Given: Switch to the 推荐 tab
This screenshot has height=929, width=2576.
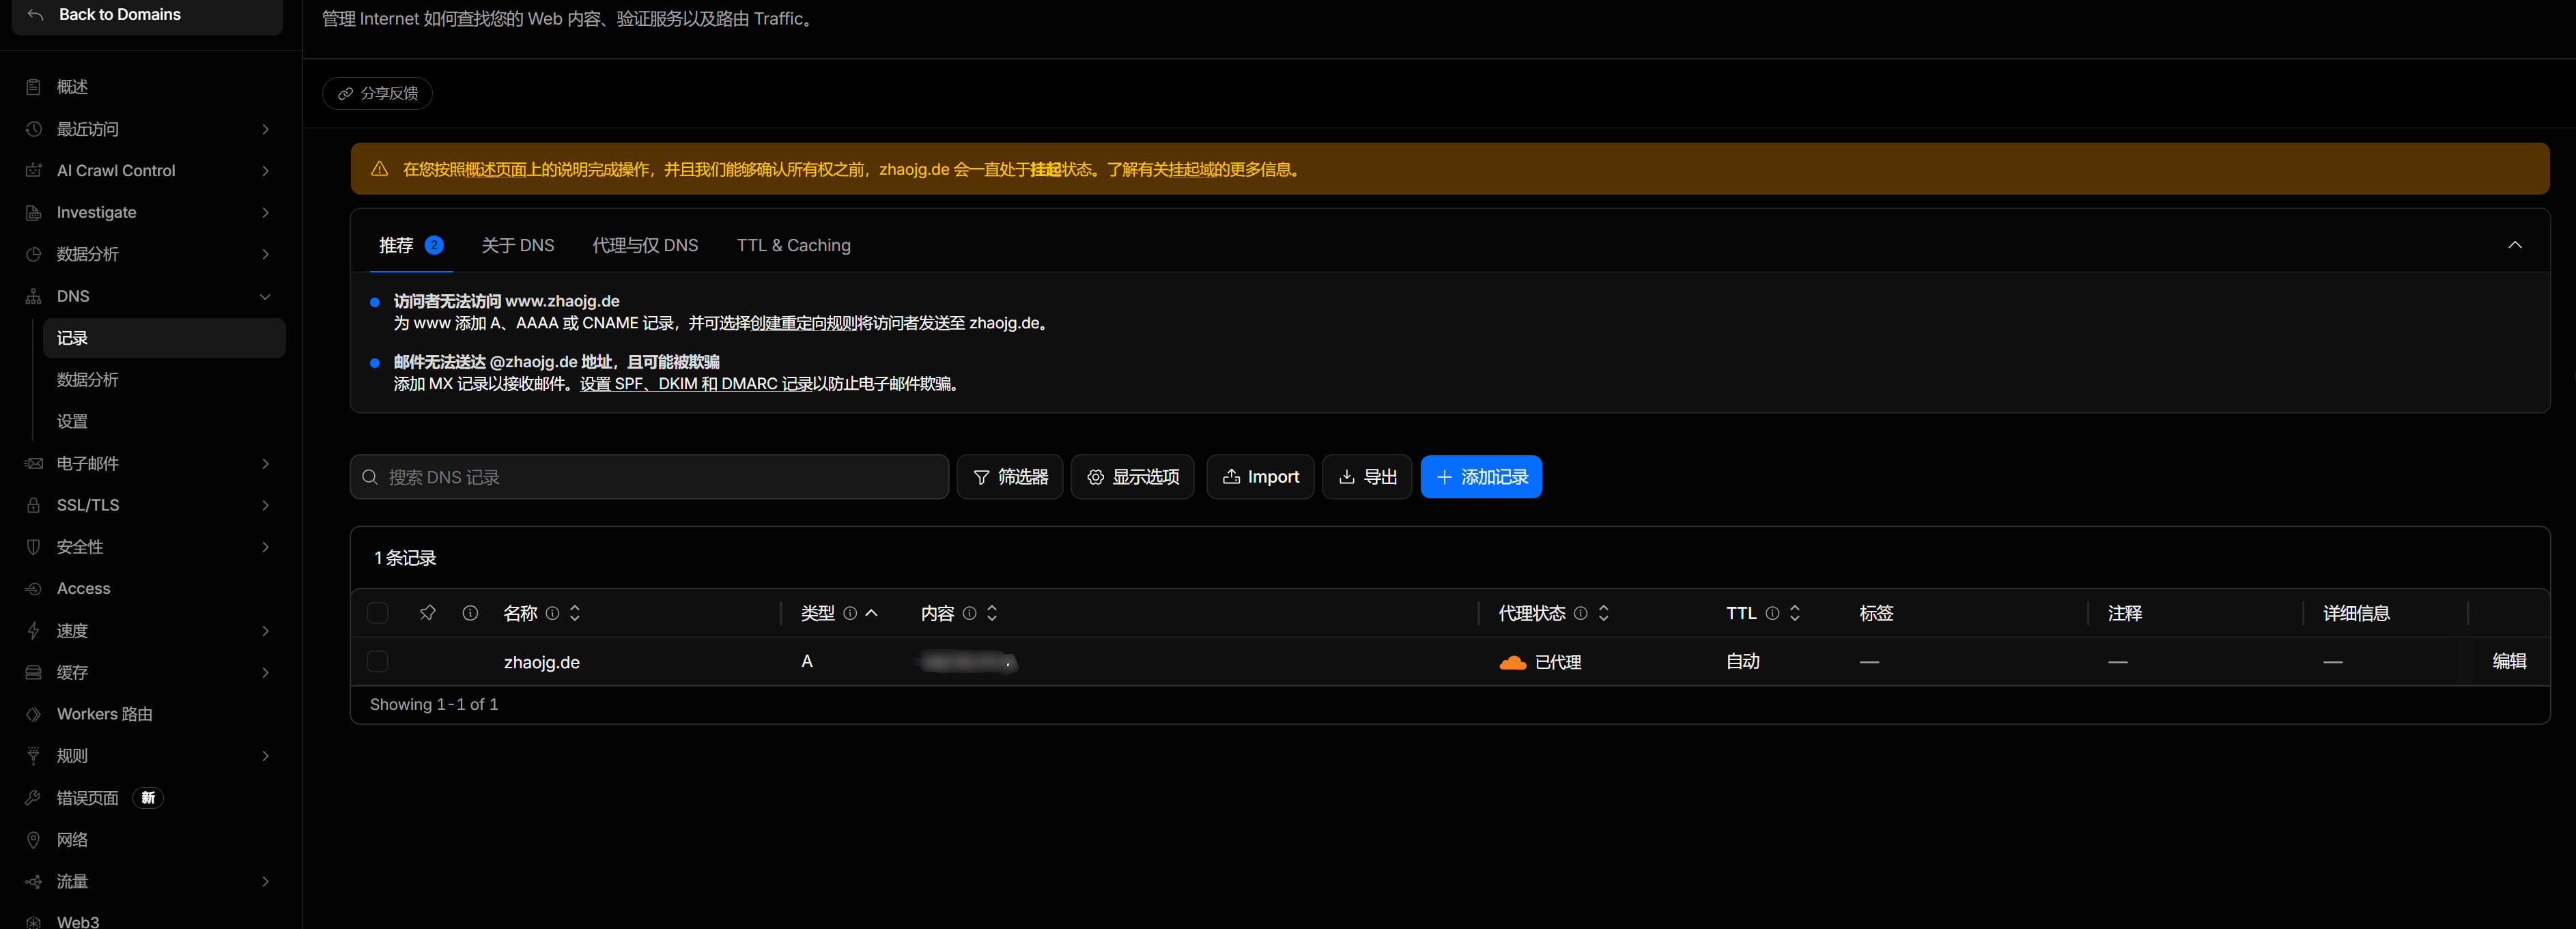Looking at the screenshot, I should coord(411,245).
